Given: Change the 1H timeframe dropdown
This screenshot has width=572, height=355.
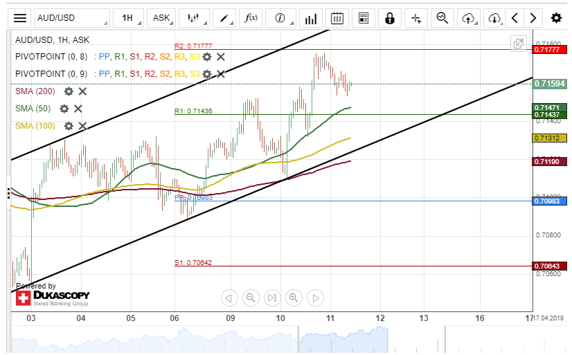Looking at the screenshot, I should pyautogui.click(x=128, y=18).
